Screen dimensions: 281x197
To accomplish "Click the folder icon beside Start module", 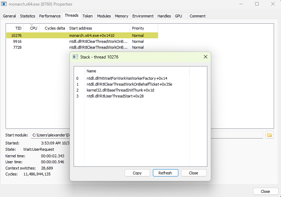I will point(269,135).
